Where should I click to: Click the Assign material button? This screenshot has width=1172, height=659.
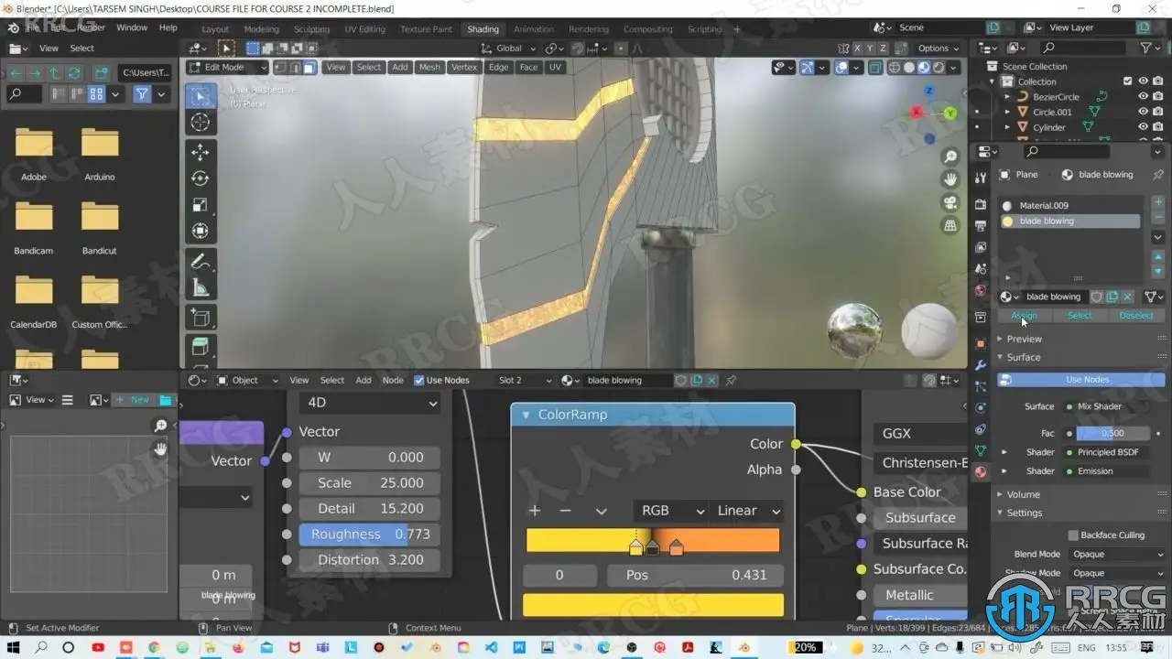point(1024,315)
